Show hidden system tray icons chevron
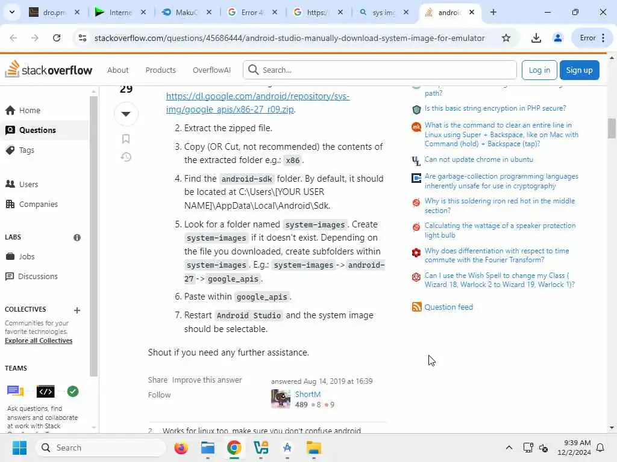 (x=509, y=448)
